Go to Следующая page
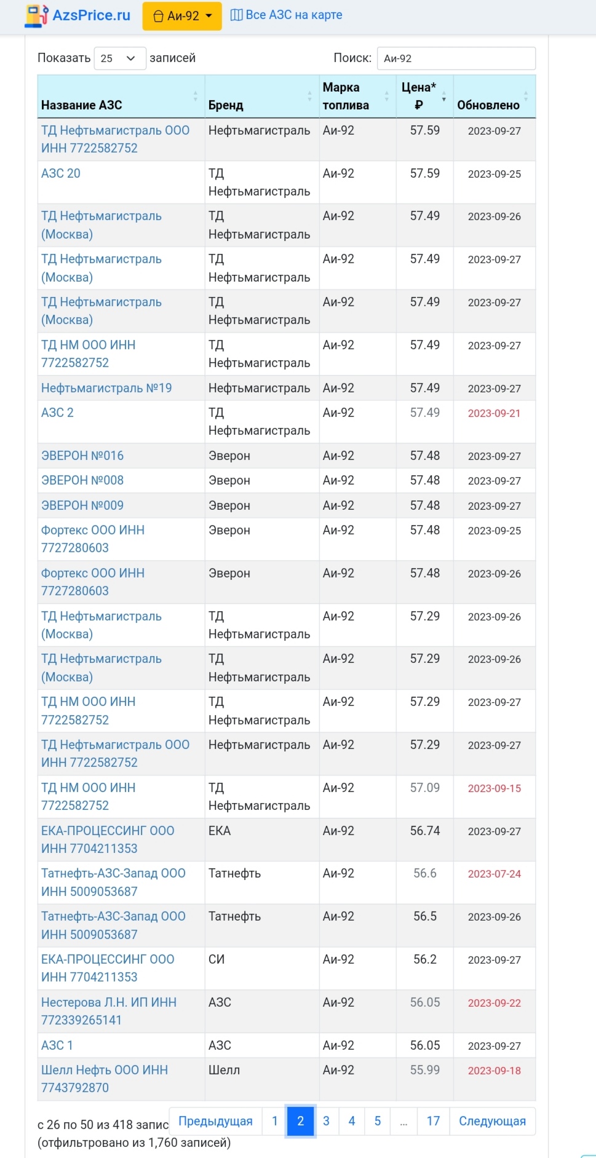596x1158 pixels. point(492,1121)
